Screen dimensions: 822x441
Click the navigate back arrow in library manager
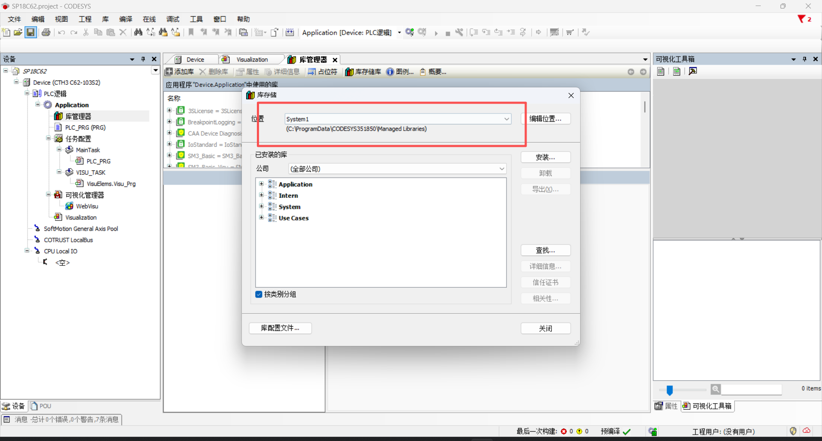631,72
